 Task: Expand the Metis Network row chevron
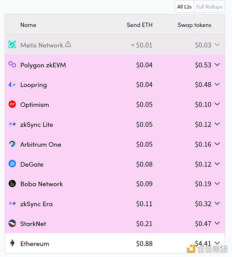[x=217, y=45]
